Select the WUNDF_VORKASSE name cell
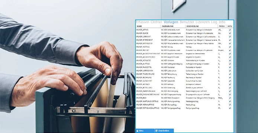Viewport: 258px width, 133px height. (143, 61)
